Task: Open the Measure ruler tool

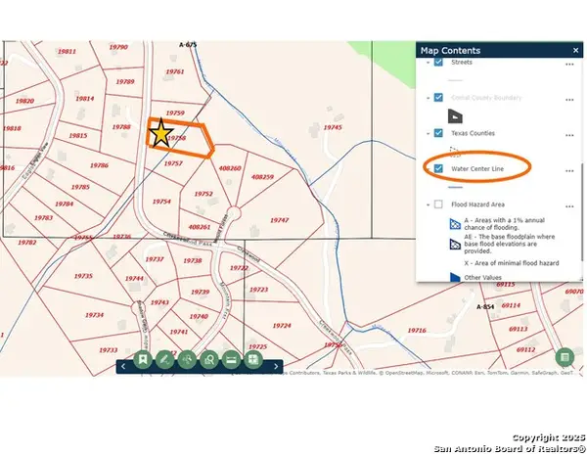Action: click(x=231, y=360)
